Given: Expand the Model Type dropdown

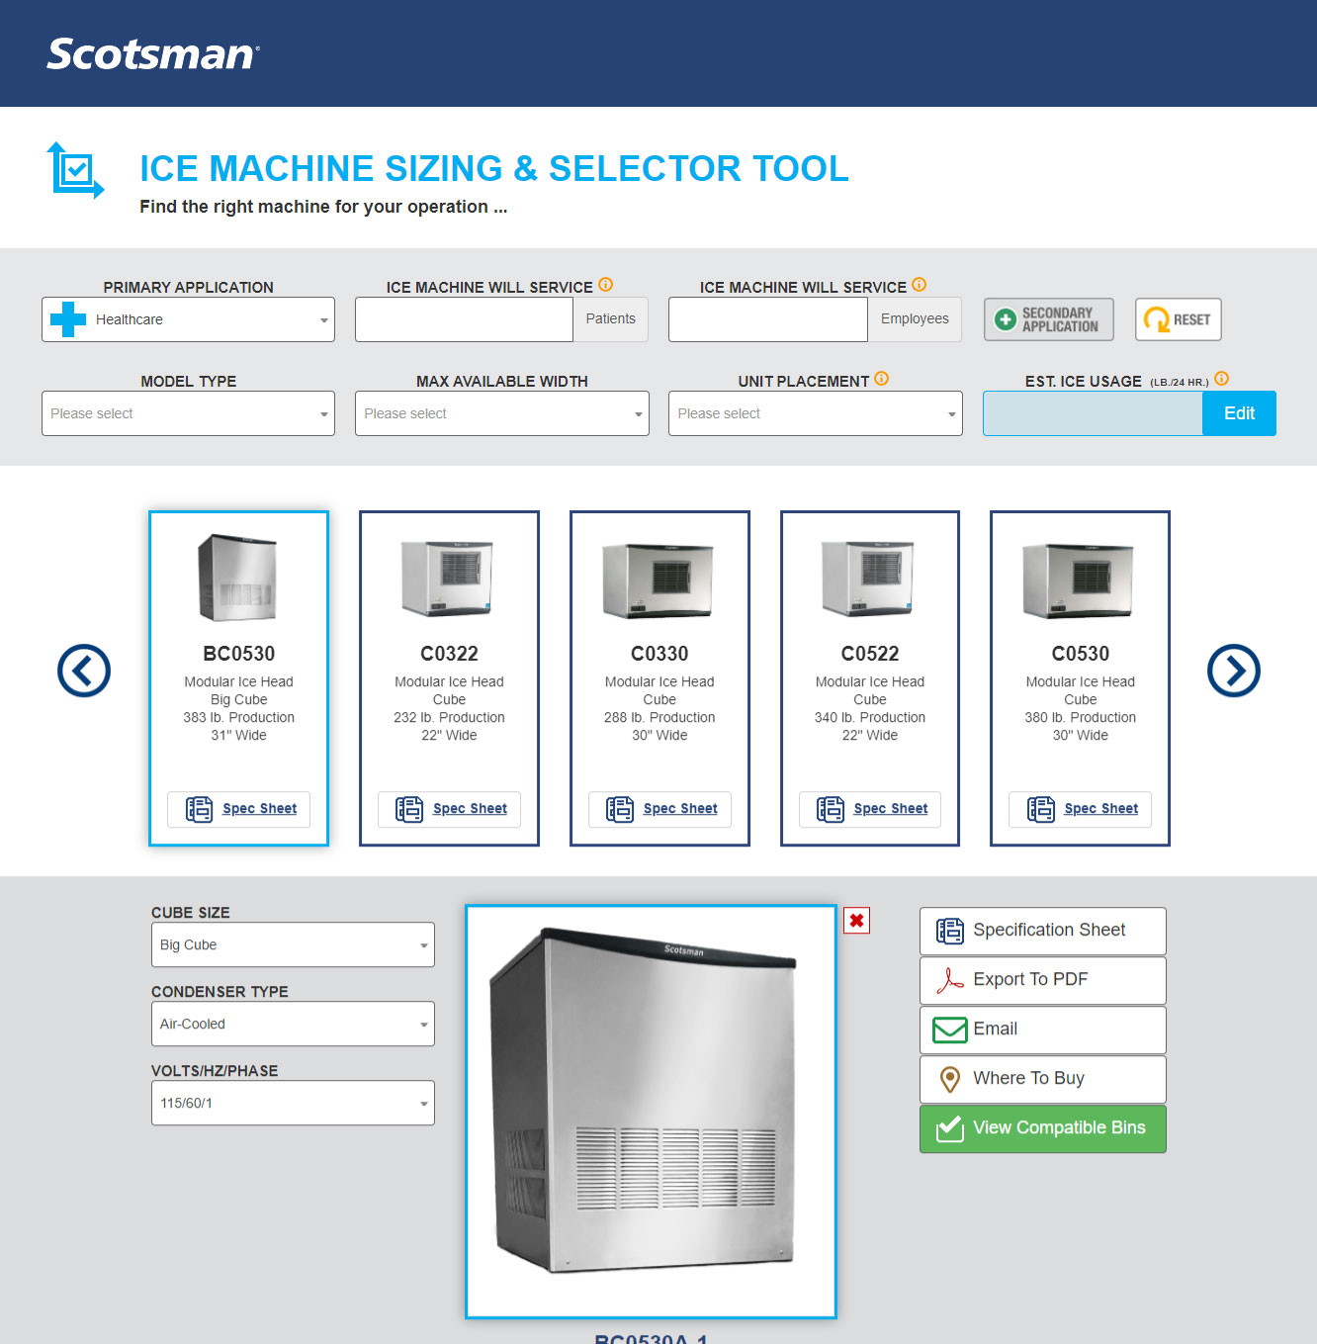Looking at the screenshot, I should (188, 413).
